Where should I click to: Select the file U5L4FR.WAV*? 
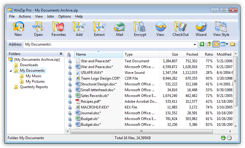point(92,73)
